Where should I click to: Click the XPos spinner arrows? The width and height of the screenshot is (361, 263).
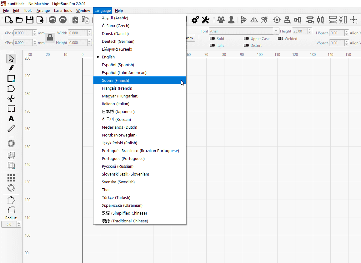[x=34, y=33]
